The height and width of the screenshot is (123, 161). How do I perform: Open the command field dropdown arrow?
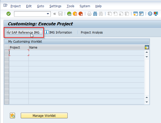[x=48, y=14]
